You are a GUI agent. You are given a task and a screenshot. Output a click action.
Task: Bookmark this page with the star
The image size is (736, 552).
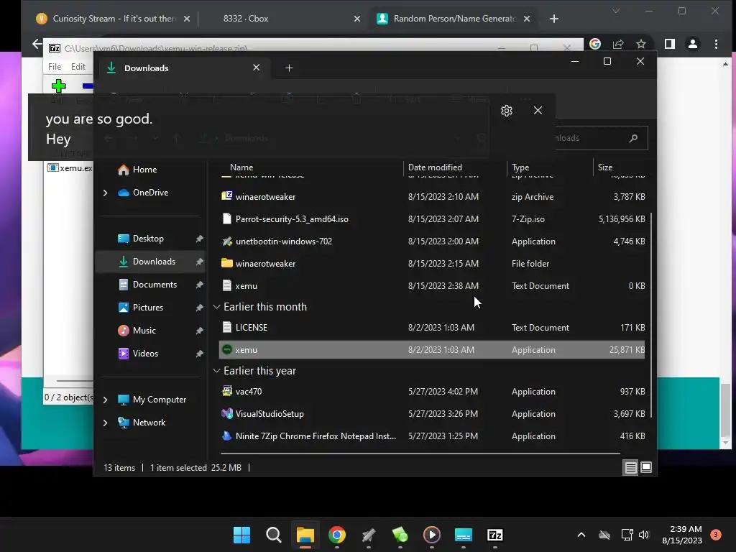pos(641,44)
